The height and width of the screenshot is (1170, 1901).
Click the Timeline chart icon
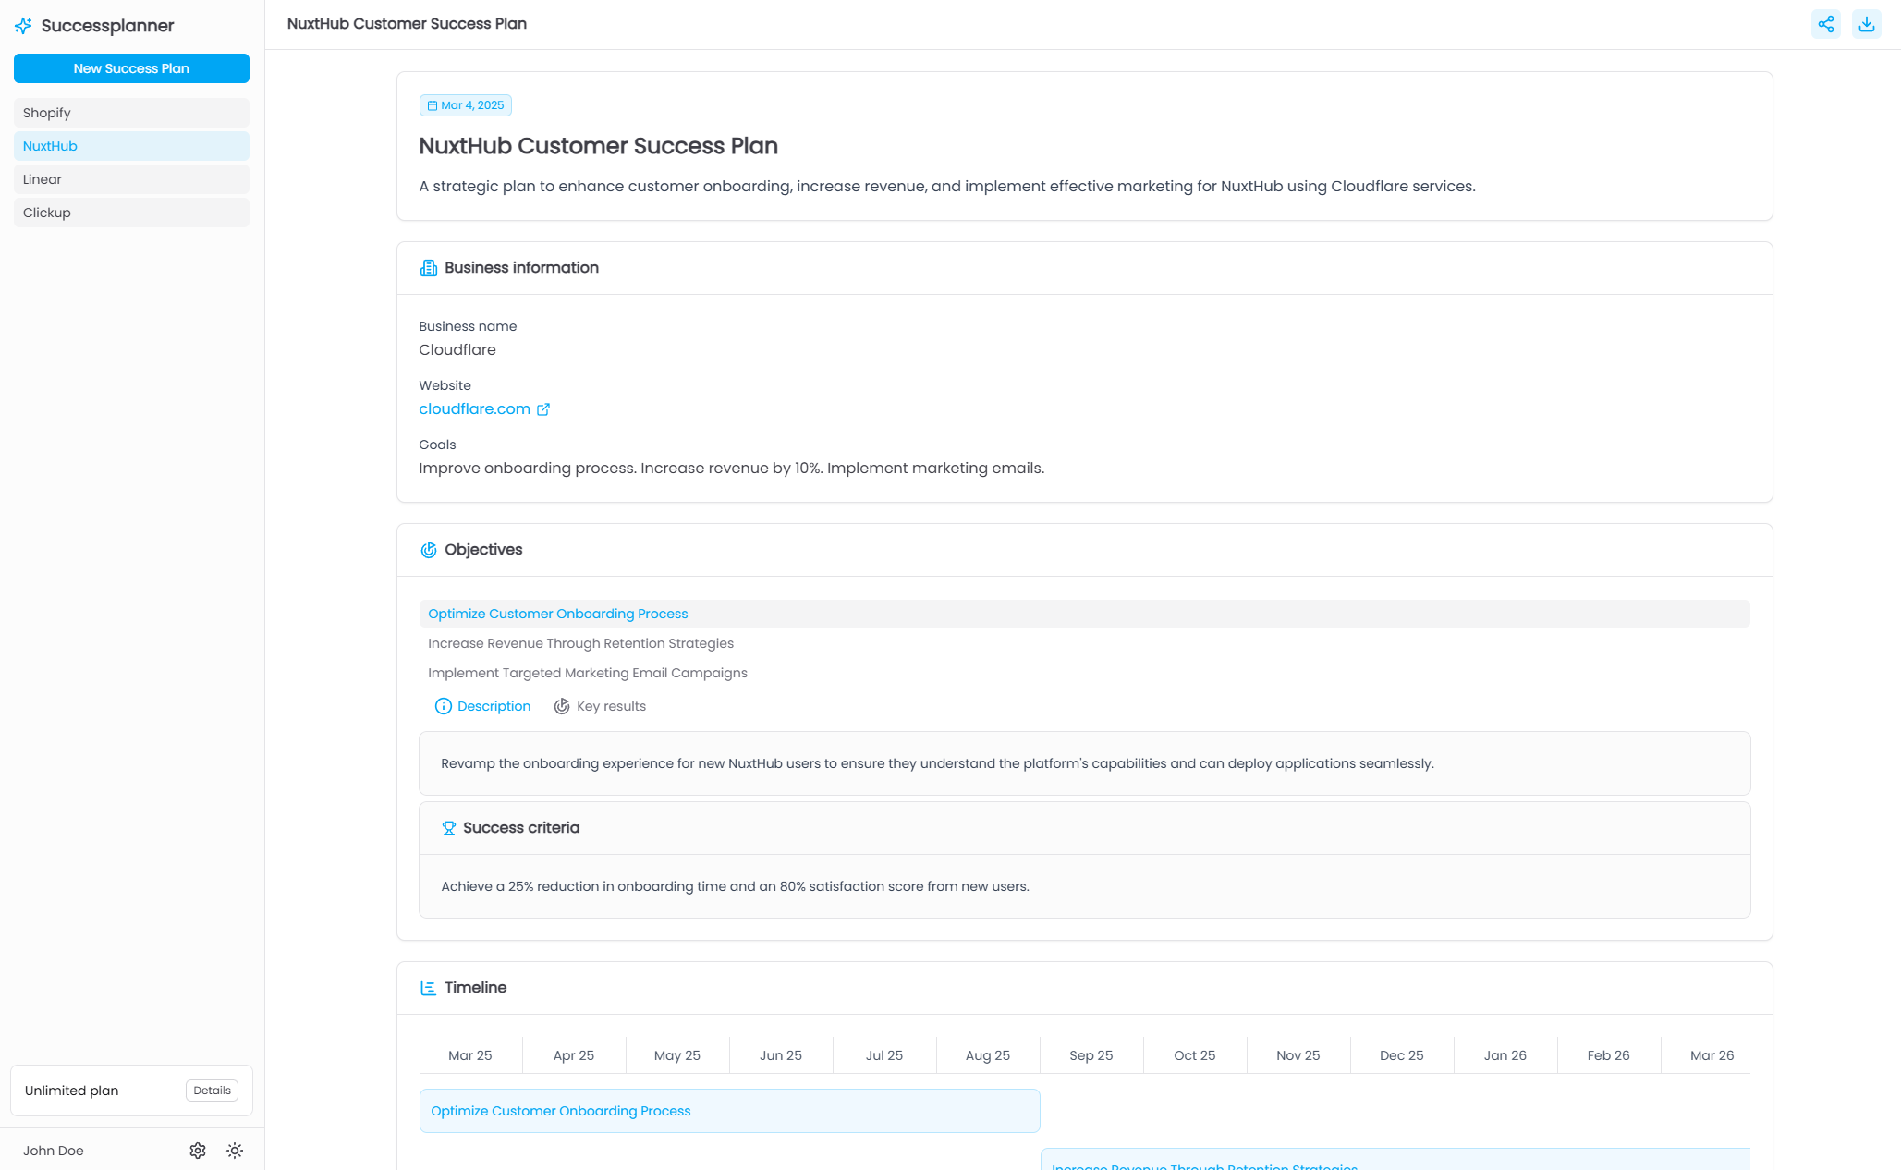428,987
